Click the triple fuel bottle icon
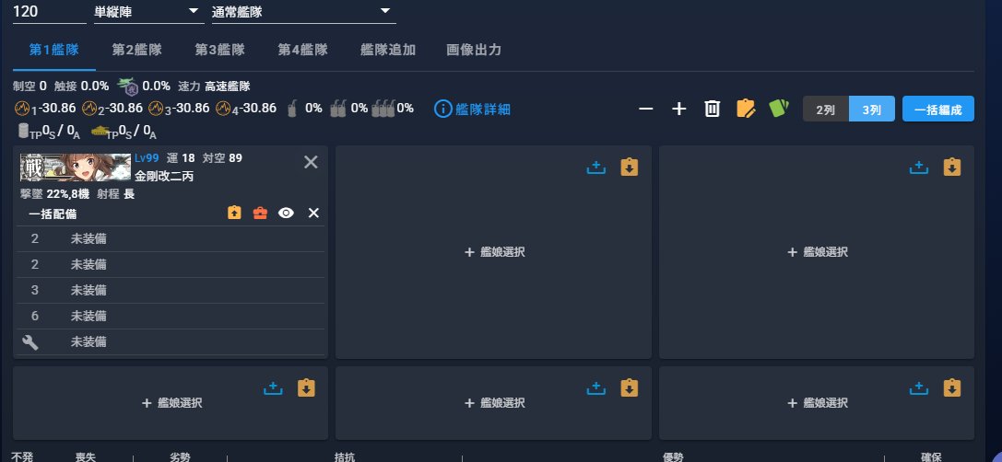Screen dimensions: 1002x462 click(383, 109)
